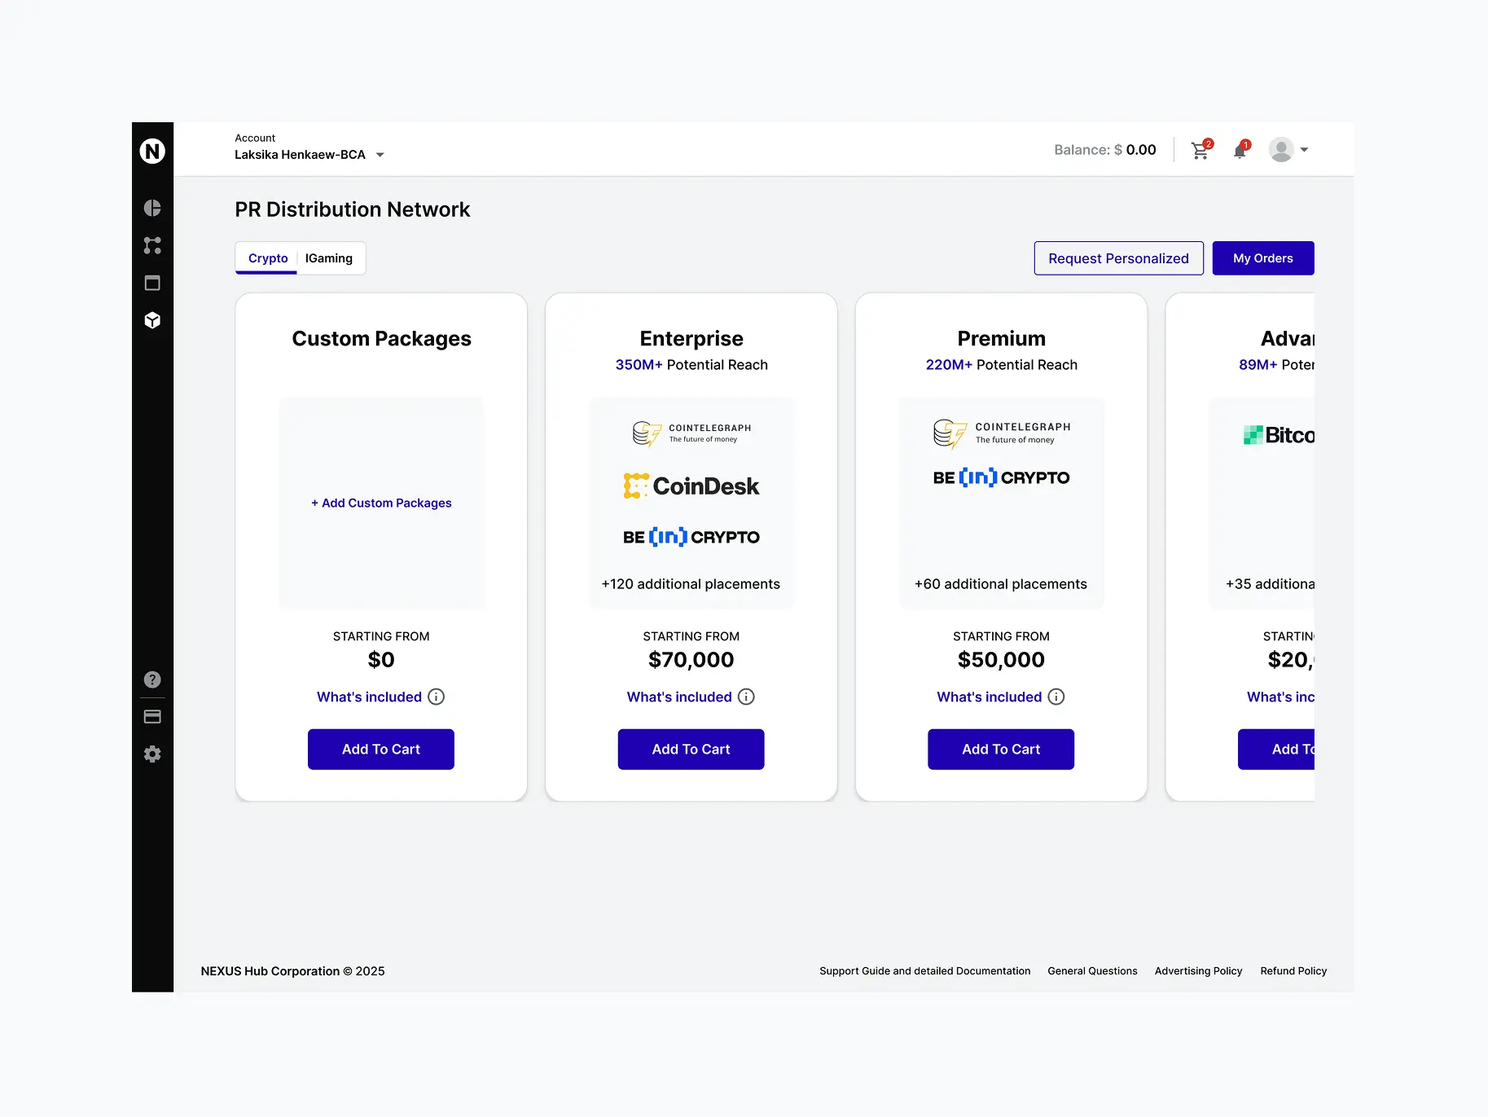Click the Enterprise info circle icon
Screen dimensions: 1488x1117
click(x=746, y=697)
